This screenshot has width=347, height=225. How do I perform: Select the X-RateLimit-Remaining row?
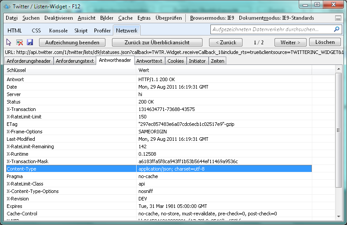point(159,146)
